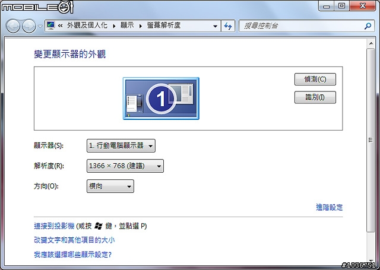The height and width of the screenshot is (270, 380).
Task: Click the 顯示器(S): label
Action: pyautogui.click(x=49, y=145)
